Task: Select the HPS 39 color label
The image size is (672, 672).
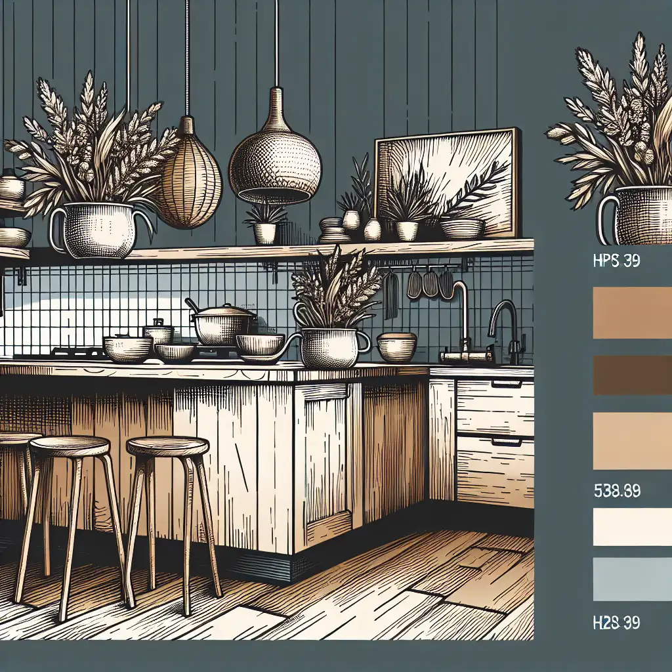Action: coord(616,259)
